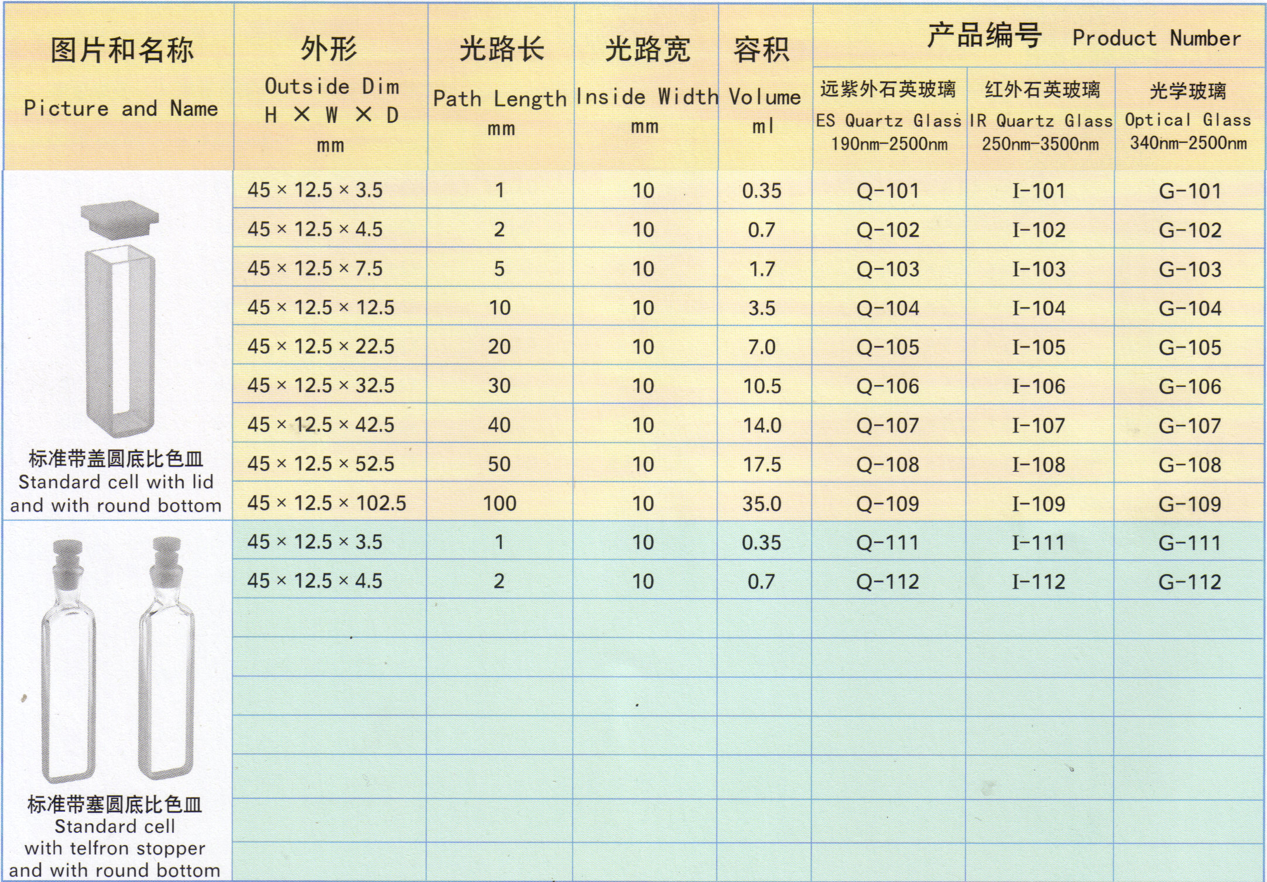Click the ES Quartz Glass header
Image resolution: width=1267 pixels, height=882 pixels.
(889, 119)
